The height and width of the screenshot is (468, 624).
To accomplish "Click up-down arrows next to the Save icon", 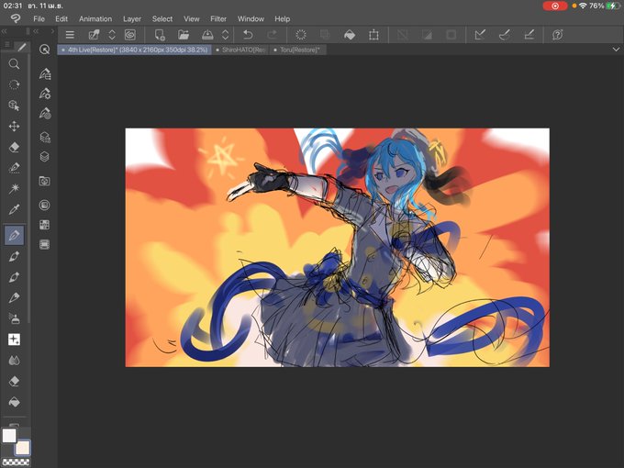I will [225, 35].
